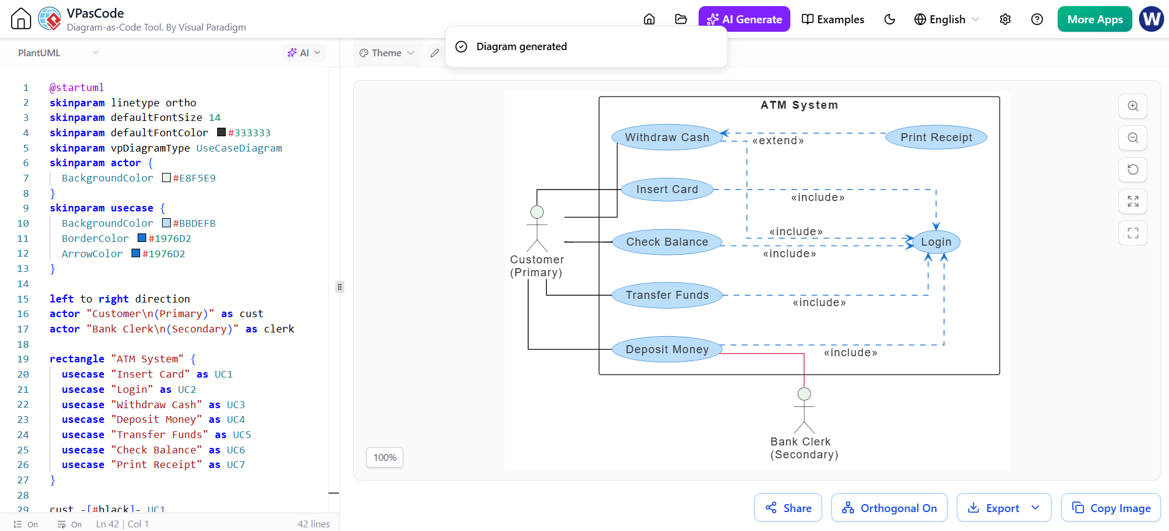This screenshot has width=1169, height=531.
Task: Open the AI dropdown in editor header
Action: coord(304,53)
